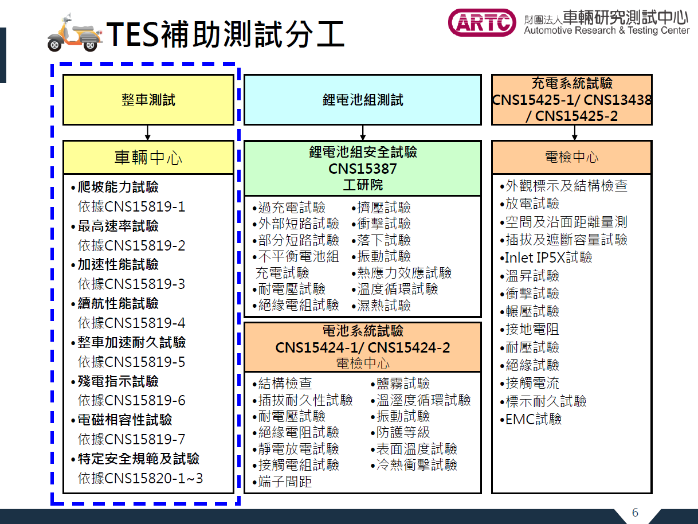Click the arrow under 鋰電池組測試
Viewport: 698px width, 524px height.
pyautogui.click(x=362, y=131)
